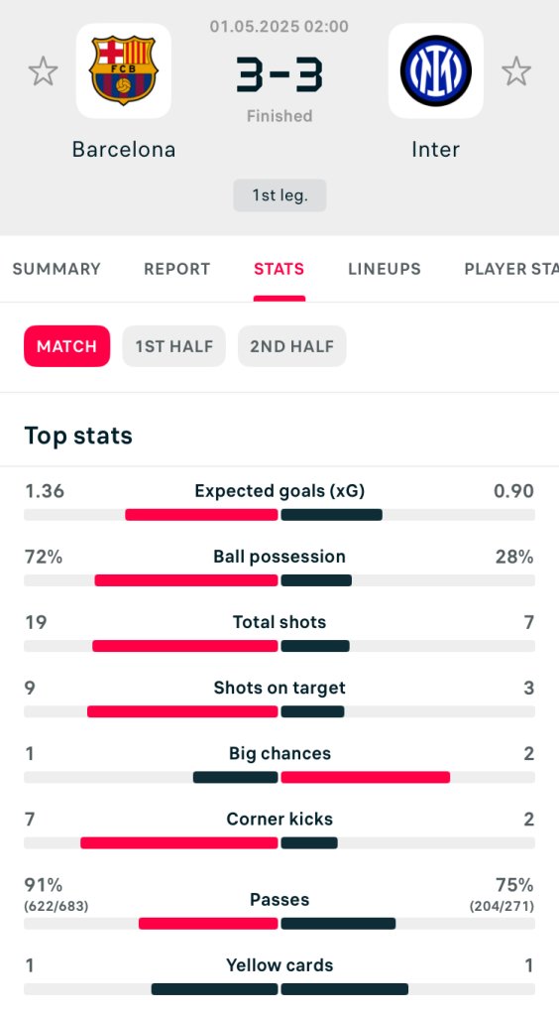Select the MATCH stats filter
559x1016 pixels.
coord(66,346)
